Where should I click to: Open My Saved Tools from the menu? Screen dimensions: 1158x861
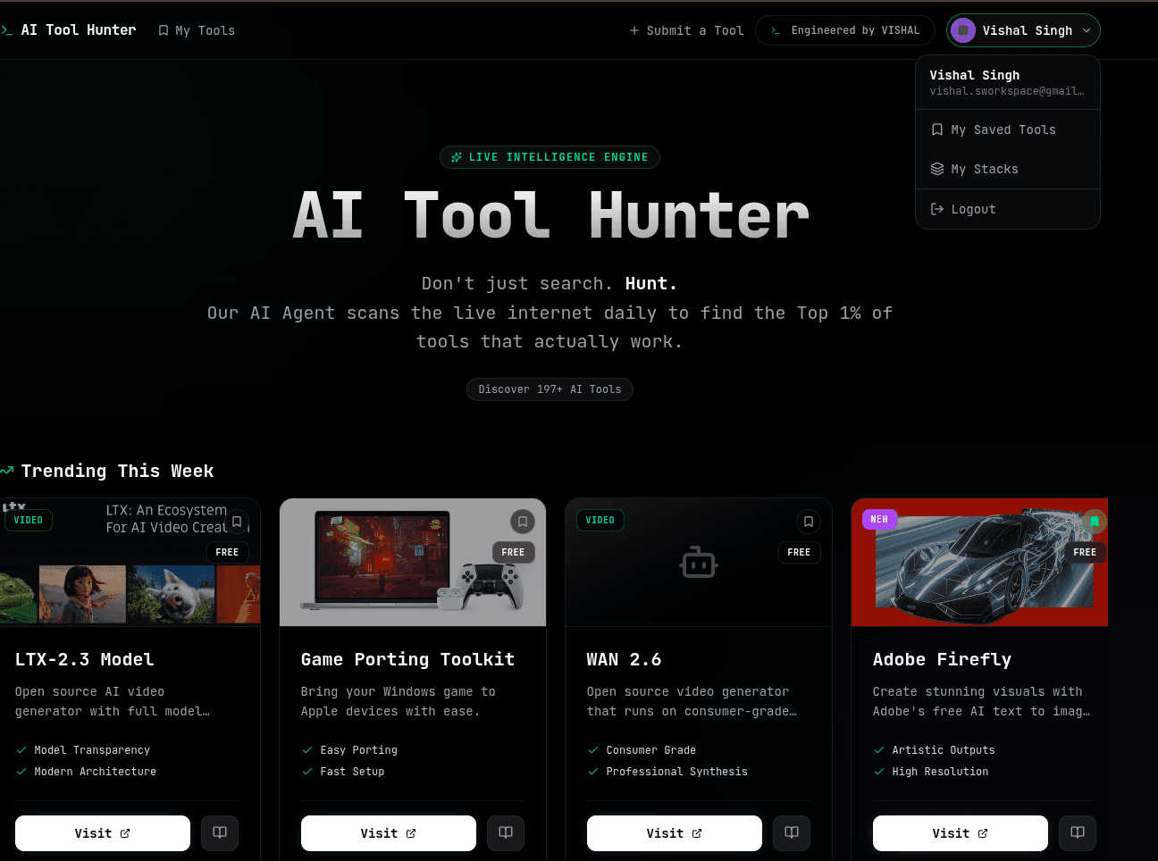pos(1008,130)
